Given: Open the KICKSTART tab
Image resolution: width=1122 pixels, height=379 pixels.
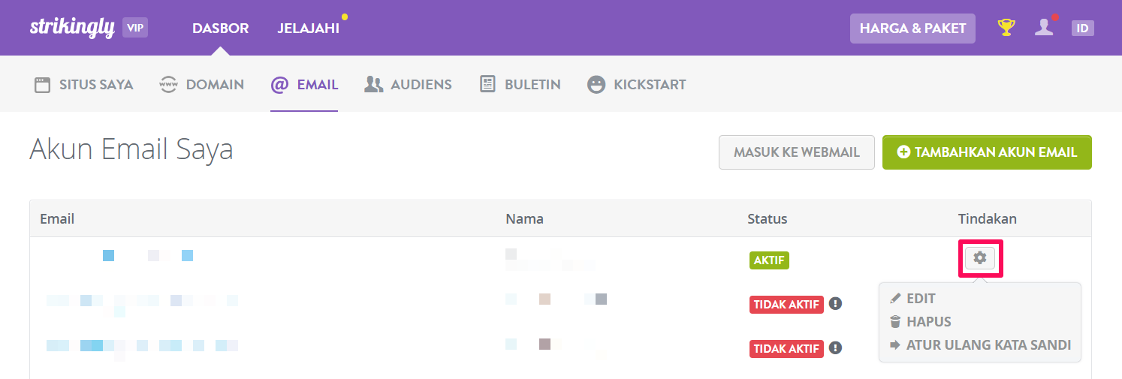Looking at the screenshot, I should (637, 84).
